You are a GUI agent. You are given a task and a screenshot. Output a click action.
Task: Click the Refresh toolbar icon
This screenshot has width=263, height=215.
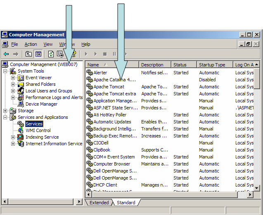[51, 54]
